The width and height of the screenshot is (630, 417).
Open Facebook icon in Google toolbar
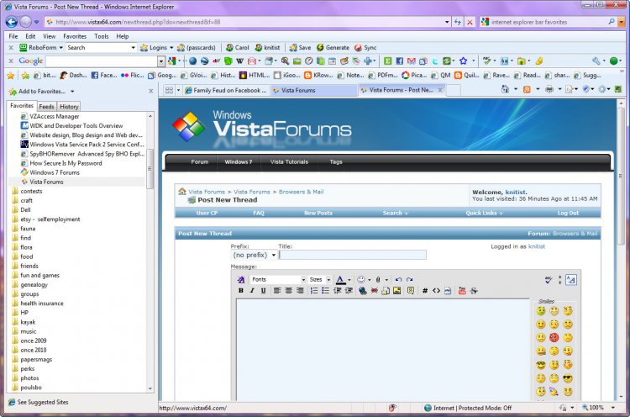399,61
